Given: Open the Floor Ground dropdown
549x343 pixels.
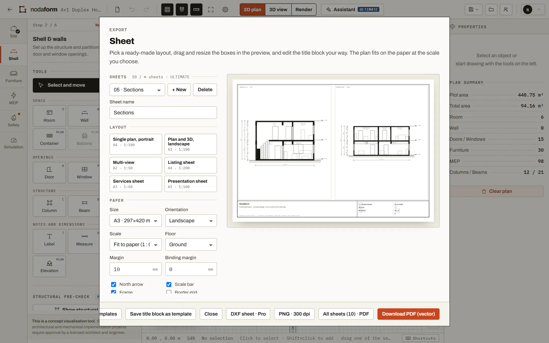Looking at the screenshot, I should click(x=191, y=244).
